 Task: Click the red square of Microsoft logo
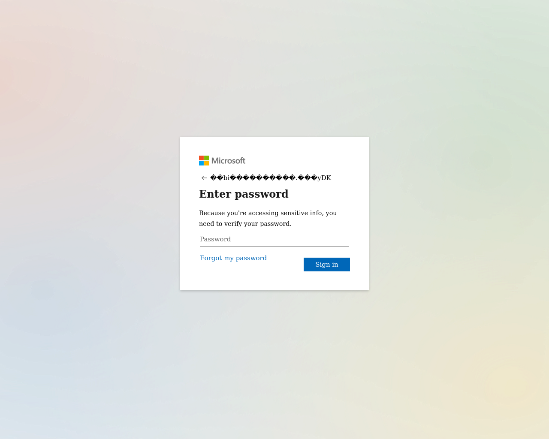click(x=201, y=158)
